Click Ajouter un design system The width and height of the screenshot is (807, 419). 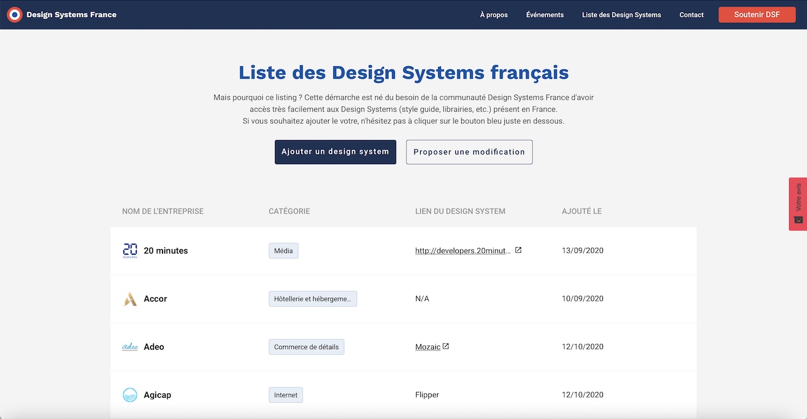(335, 152)
